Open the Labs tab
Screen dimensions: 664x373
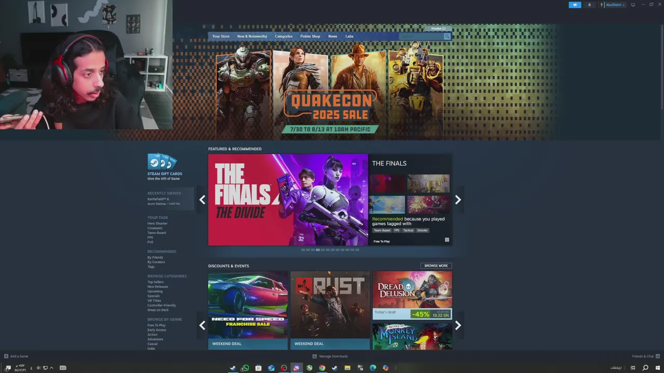coord(349,36)
